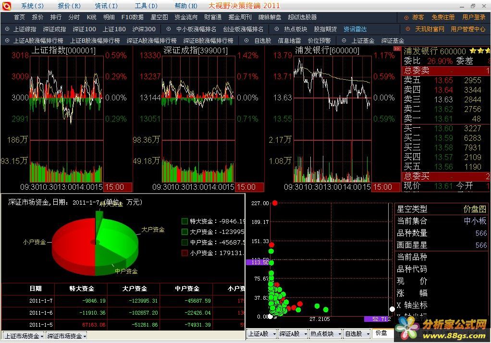Viewport: 491px width, 343px height.
Task: Click the circle icon before 中小板涨幅排名
Action: pyautogui.click(x=169, y=29)
